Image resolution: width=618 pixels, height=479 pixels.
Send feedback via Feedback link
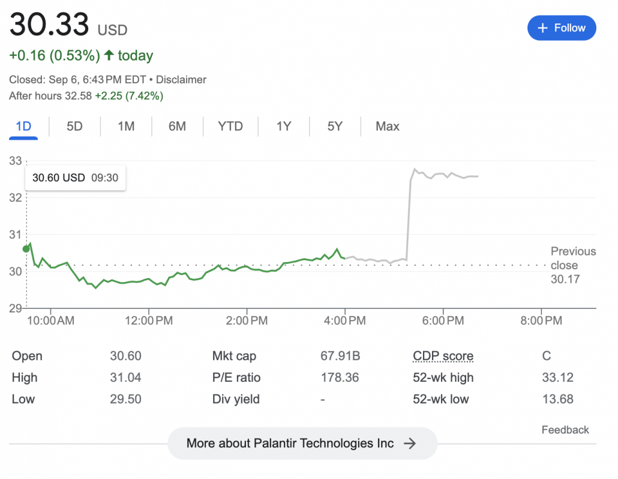565,430
